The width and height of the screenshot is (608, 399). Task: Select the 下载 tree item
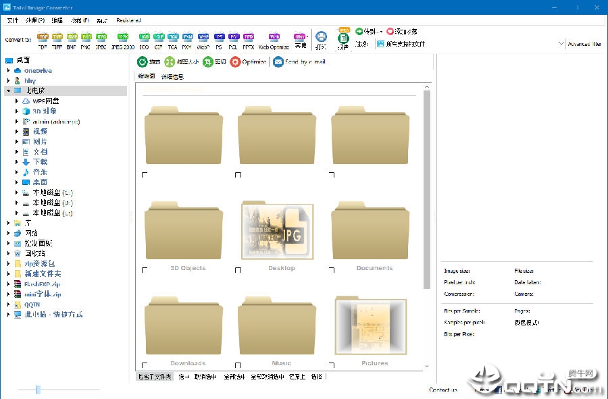pos(40,161)
